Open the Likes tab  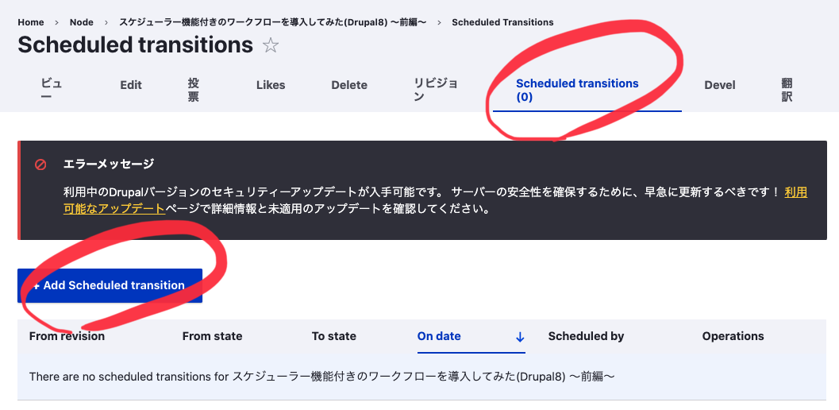(x=271, y=85)
